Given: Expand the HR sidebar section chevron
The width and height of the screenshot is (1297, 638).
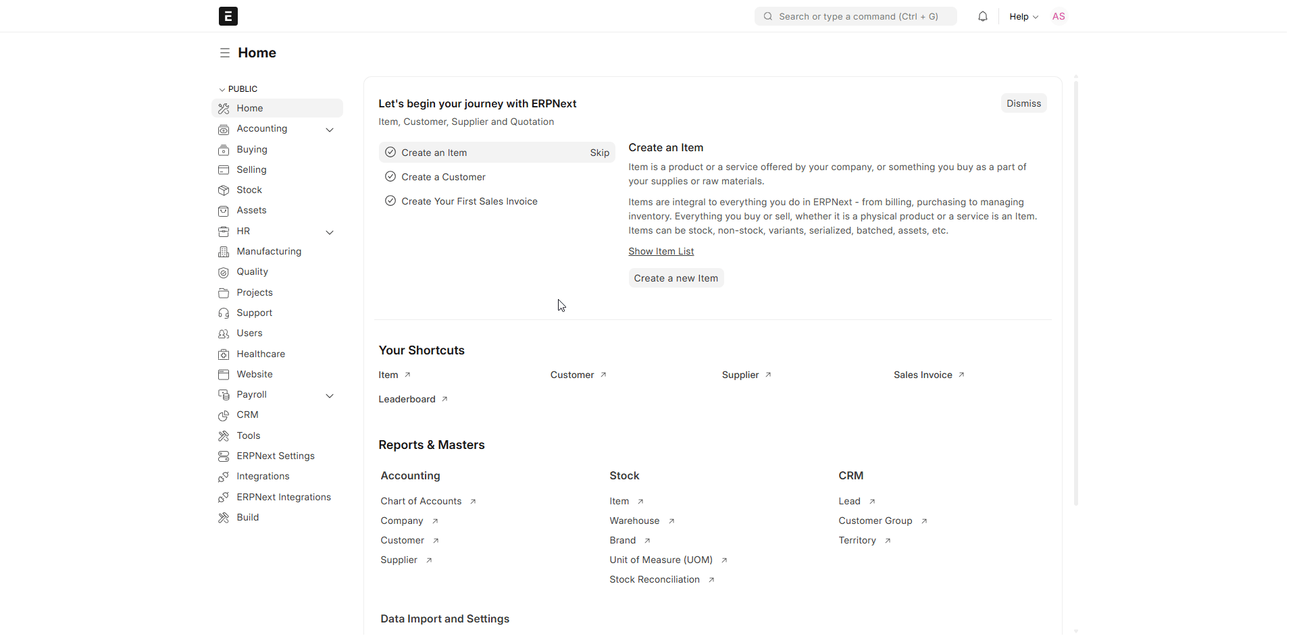Looking at the screenshot, I should tap(330, 232).
